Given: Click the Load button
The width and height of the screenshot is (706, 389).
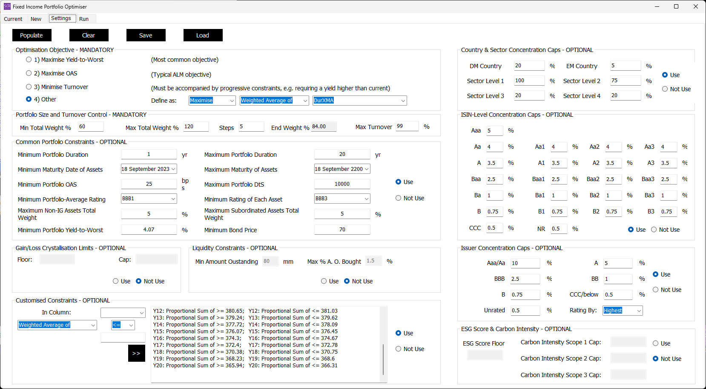Looking at the screenshot, I should tap(203, 35).
